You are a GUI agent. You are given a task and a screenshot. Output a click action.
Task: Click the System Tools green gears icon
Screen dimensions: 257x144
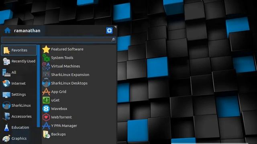coord(46,58)
